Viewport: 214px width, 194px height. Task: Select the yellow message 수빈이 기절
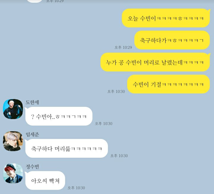pos(169,84)
